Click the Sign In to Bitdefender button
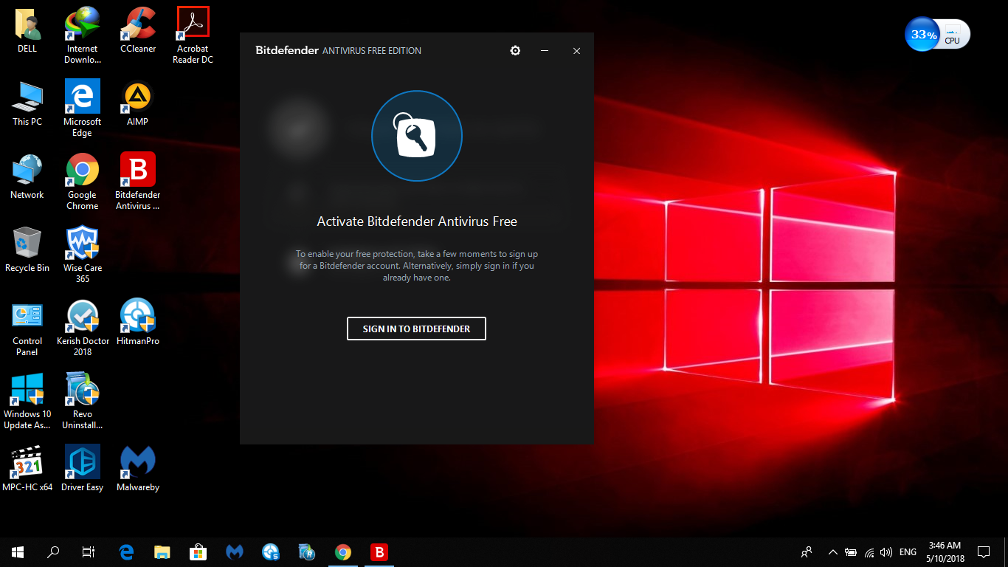Image resolution: width=1008 pixels, height=567 pixels. (416, 329)
